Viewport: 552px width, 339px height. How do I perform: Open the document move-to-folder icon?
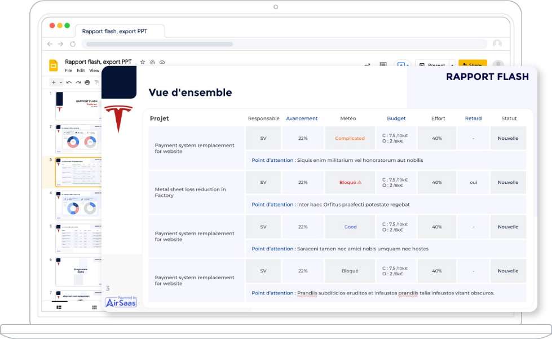(153, 62)
